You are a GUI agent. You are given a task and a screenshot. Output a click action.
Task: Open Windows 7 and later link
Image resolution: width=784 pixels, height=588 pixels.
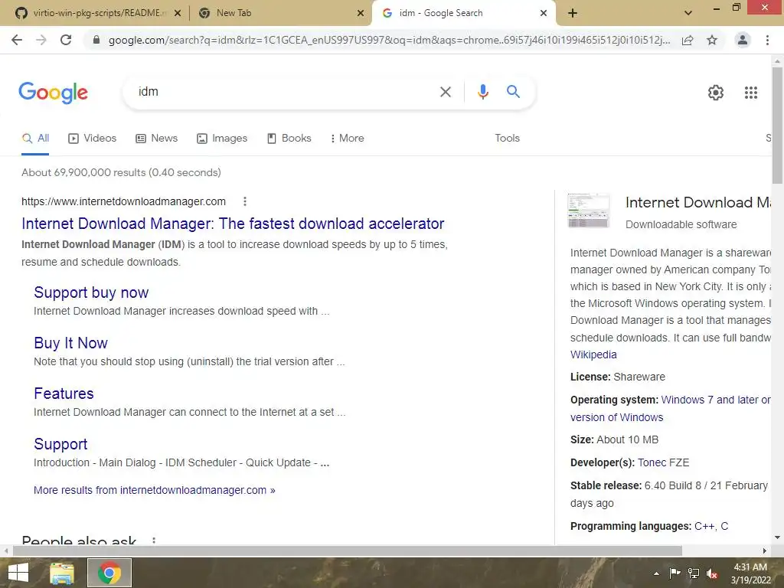(x=670, y=409)
